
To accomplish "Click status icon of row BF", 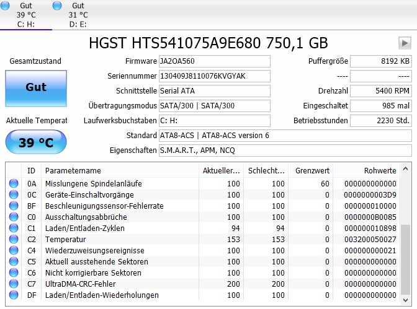I will click(x=14, y=206).
